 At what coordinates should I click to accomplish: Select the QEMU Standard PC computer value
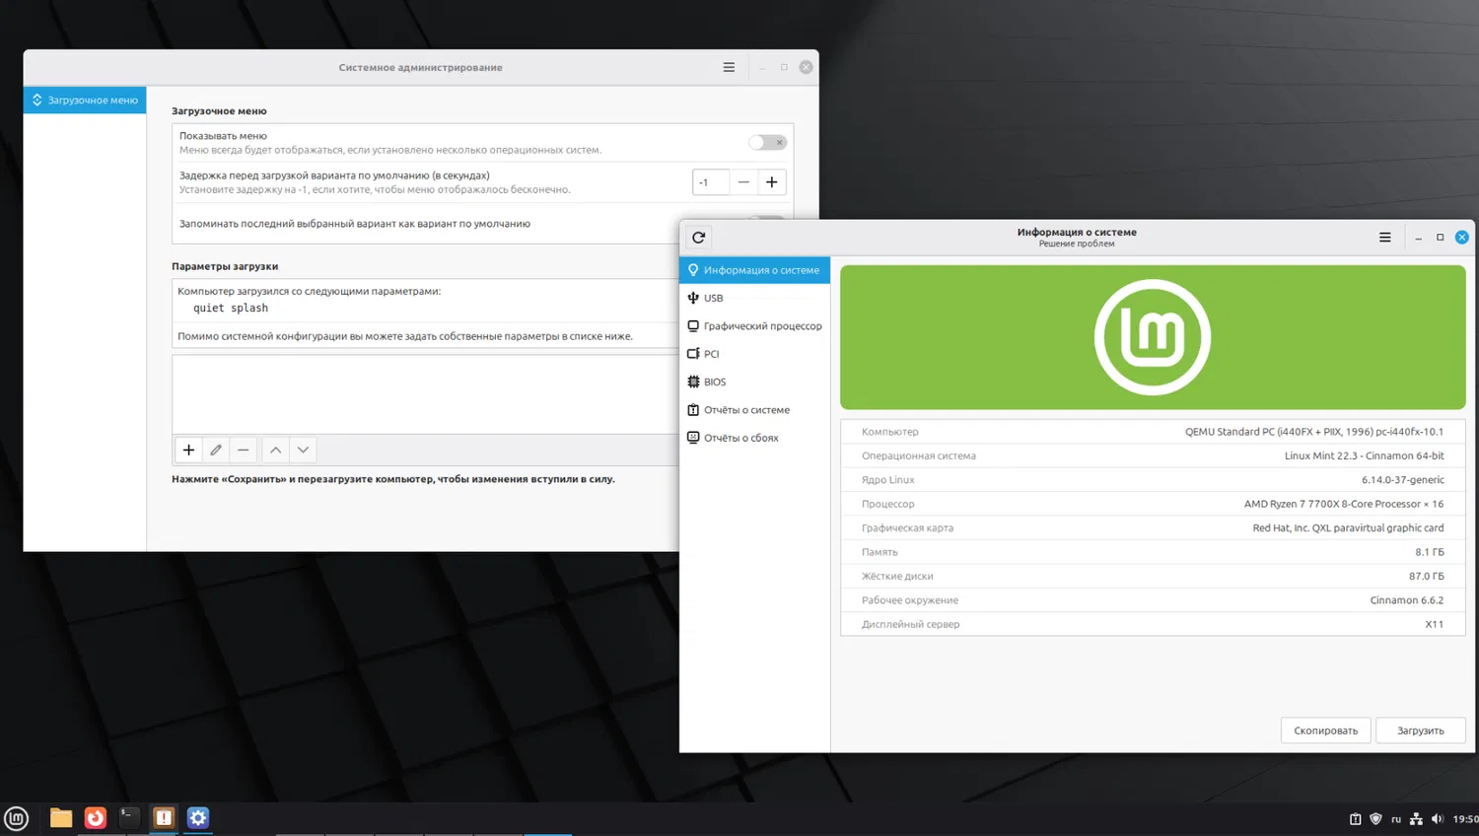(x=1314, y=432)
